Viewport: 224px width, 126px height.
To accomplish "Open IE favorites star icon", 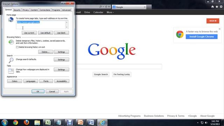I will 217,7.
